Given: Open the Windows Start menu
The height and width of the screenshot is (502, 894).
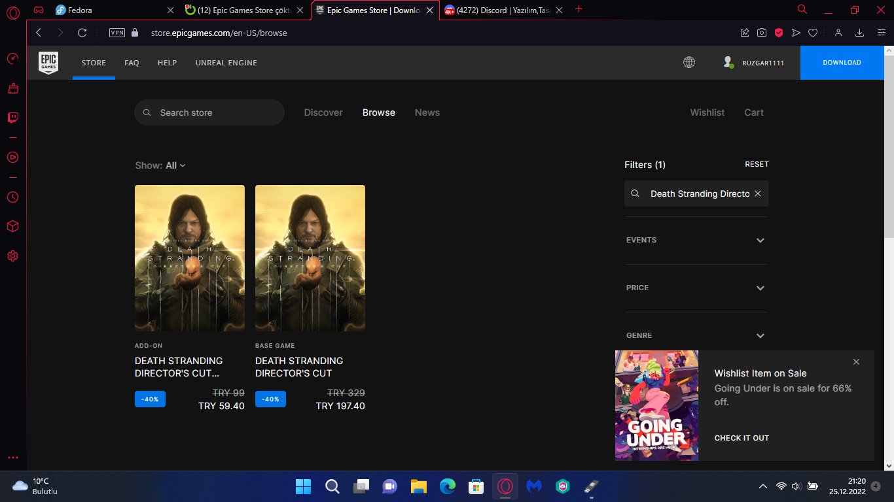Looking at the screenshot, I should pos(303,486).
